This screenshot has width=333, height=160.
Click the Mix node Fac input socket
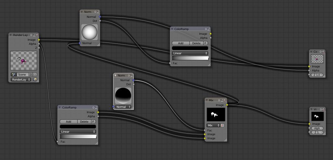pyautogui.click(x=205, y=130)
